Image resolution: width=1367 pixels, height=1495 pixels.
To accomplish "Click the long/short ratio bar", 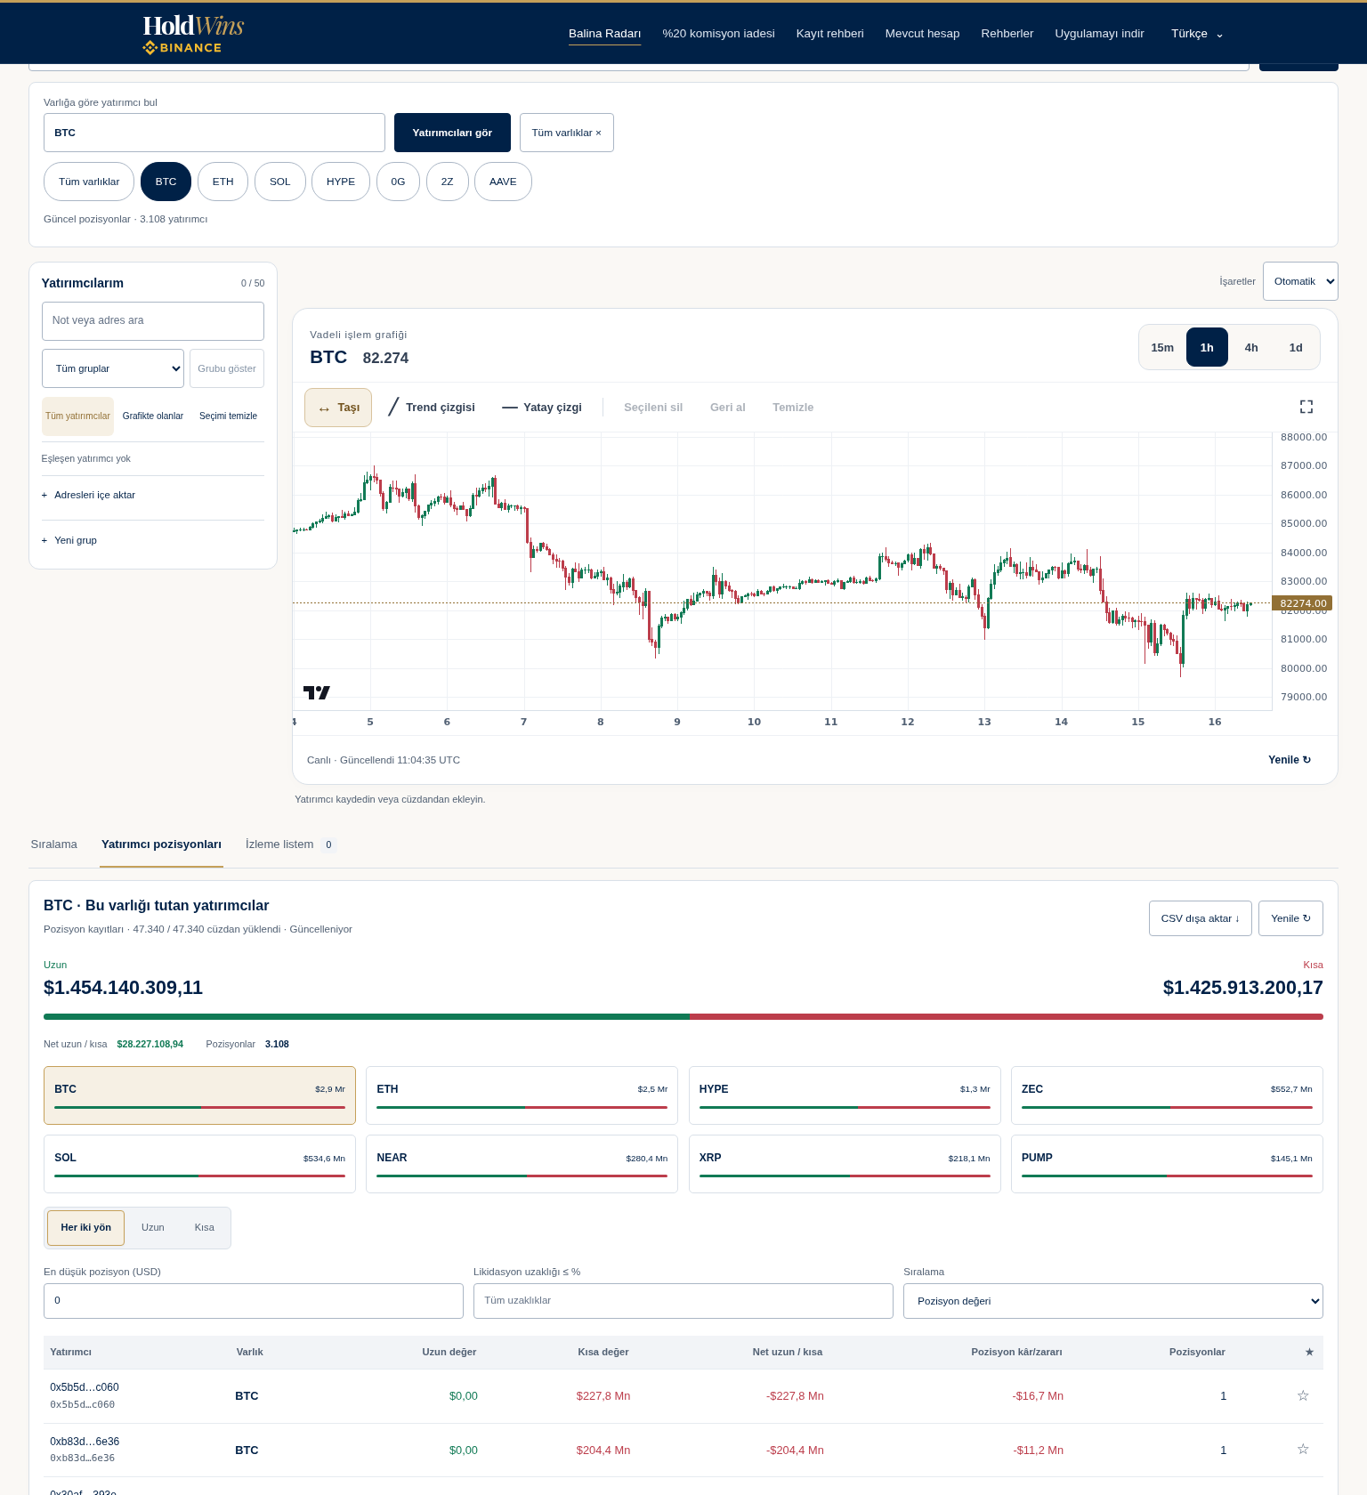I will [683, 1016].
